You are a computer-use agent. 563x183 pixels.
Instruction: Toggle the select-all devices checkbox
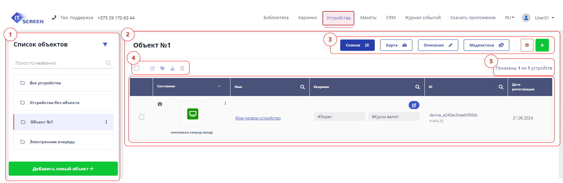(137, 68)
